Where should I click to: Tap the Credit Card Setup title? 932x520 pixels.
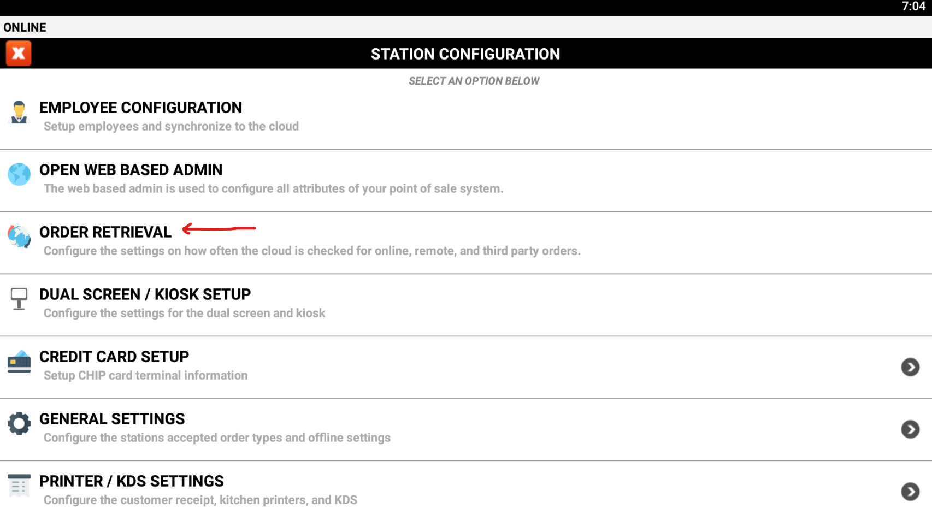[x=114, y=357]
